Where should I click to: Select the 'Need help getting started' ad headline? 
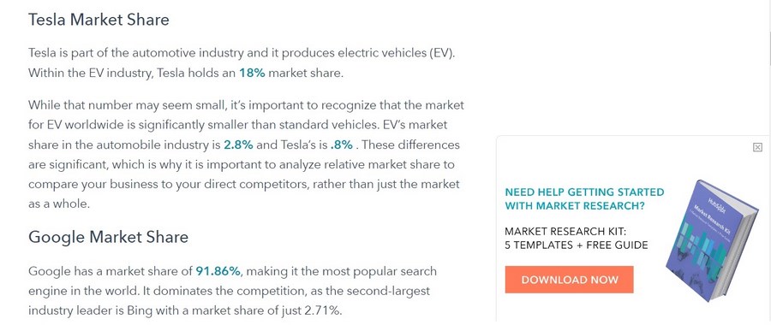584,198
